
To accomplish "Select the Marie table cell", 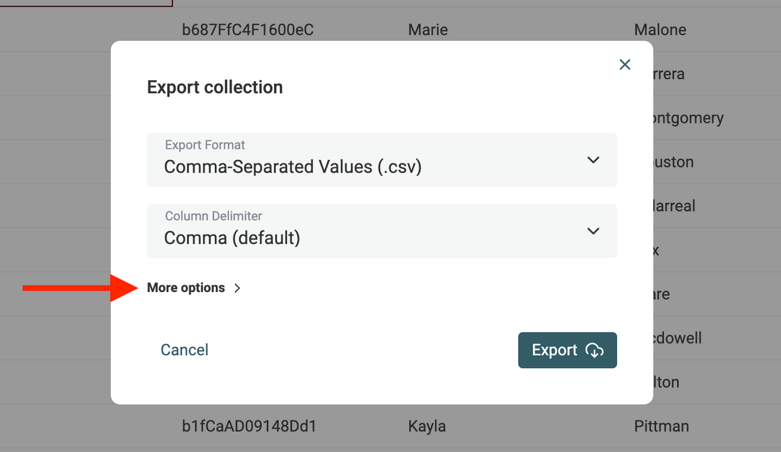I will click(428, 30).
